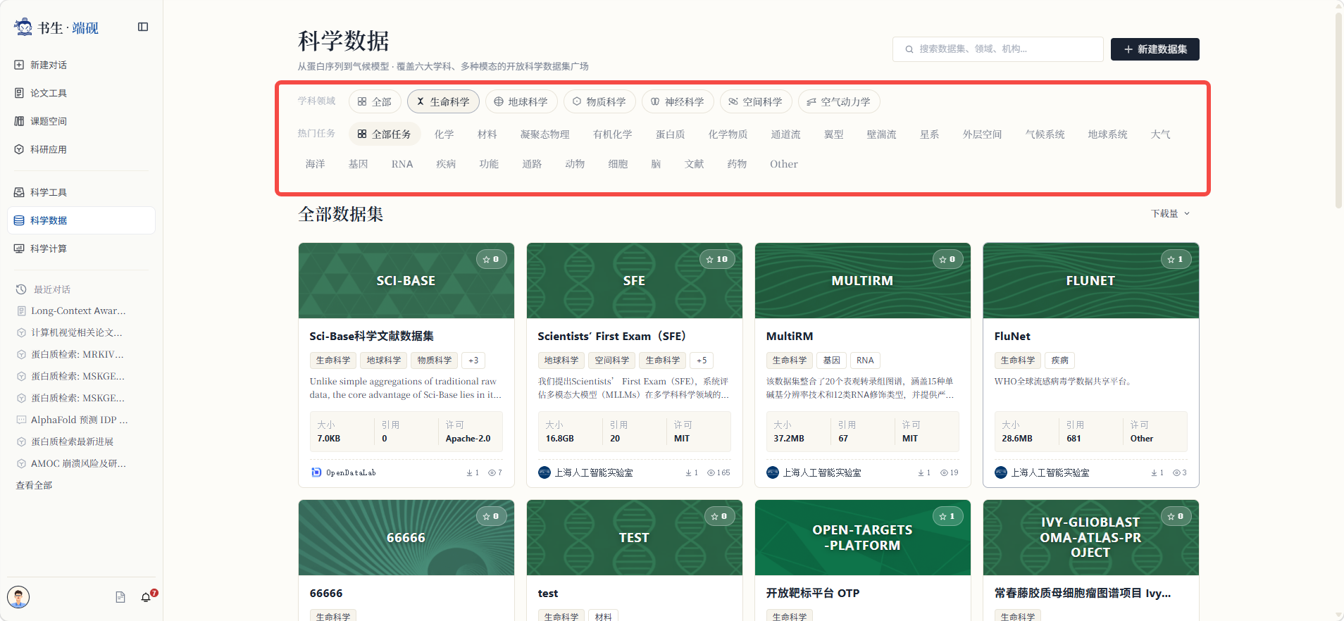Start a 新建对话 from the sidebar

pos(81,65)
